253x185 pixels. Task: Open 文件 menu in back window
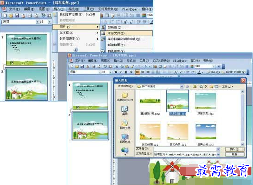(14, 9)
